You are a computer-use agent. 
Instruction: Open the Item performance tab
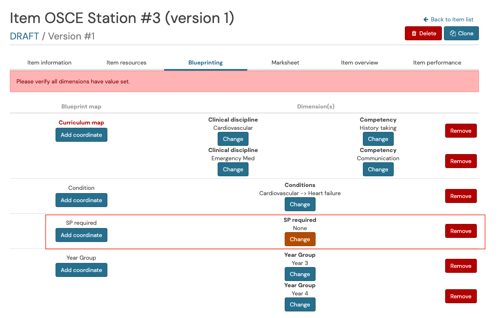click(437, 62)
